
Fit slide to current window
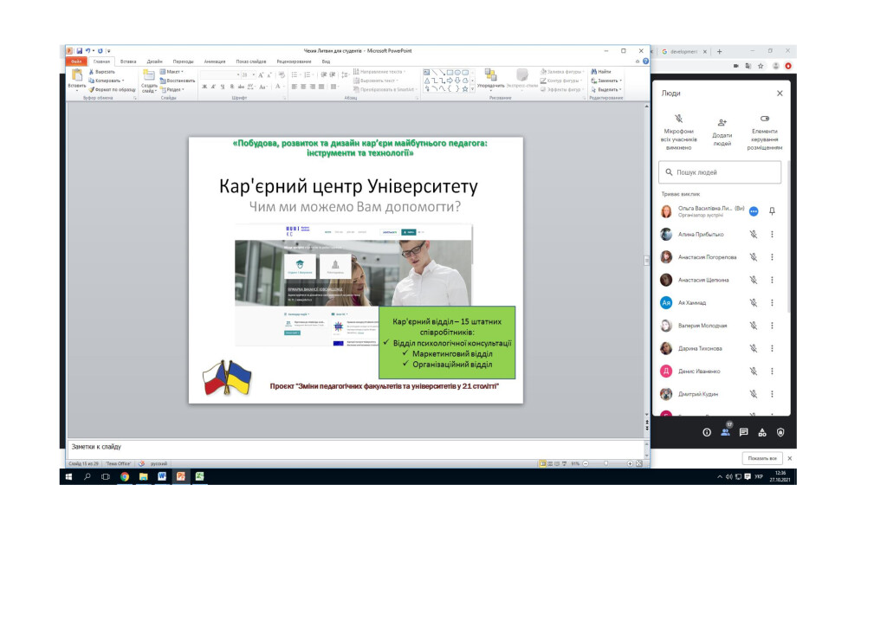[639, 463]
